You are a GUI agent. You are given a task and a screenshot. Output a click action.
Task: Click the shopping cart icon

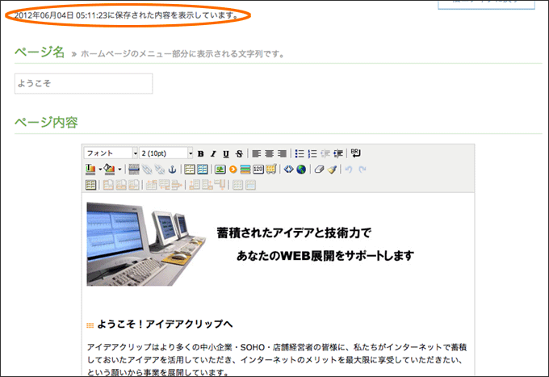271,170
